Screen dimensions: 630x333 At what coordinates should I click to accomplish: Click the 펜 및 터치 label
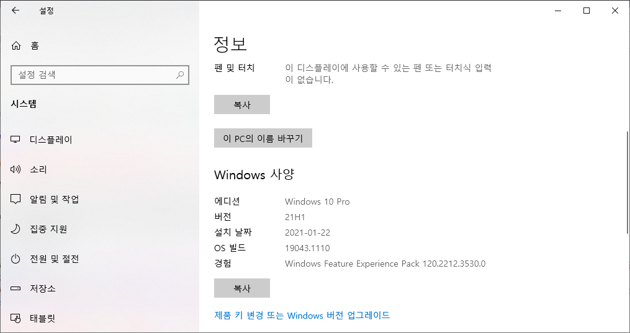(235, 68)
